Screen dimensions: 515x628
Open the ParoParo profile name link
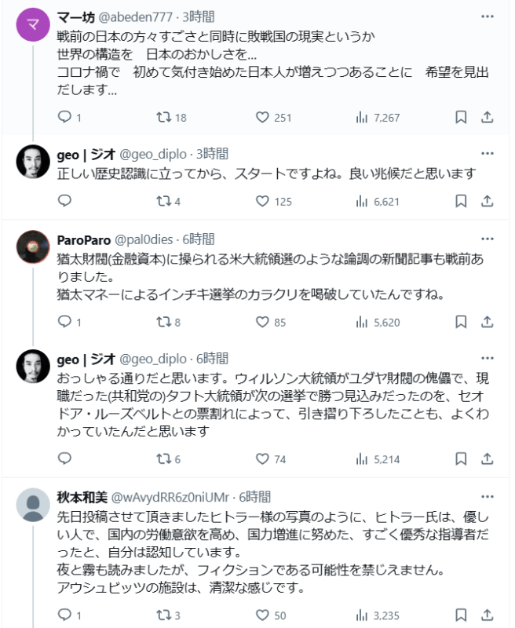coord(84,239)
